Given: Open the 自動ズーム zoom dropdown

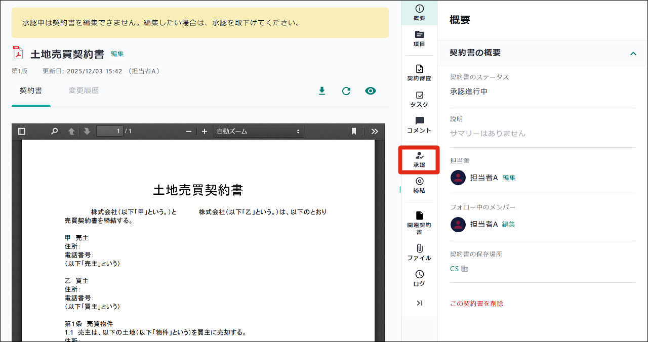Looking at the screenshot, I should click(x=259, y=132).
